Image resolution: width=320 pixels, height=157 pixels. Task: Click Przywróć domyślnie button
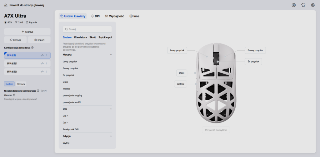tap(216, 130)
